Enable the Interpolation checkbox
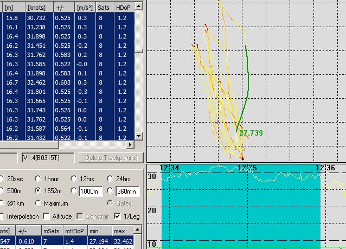Viewport: 346px width, 249px height. tap(3, 216)
